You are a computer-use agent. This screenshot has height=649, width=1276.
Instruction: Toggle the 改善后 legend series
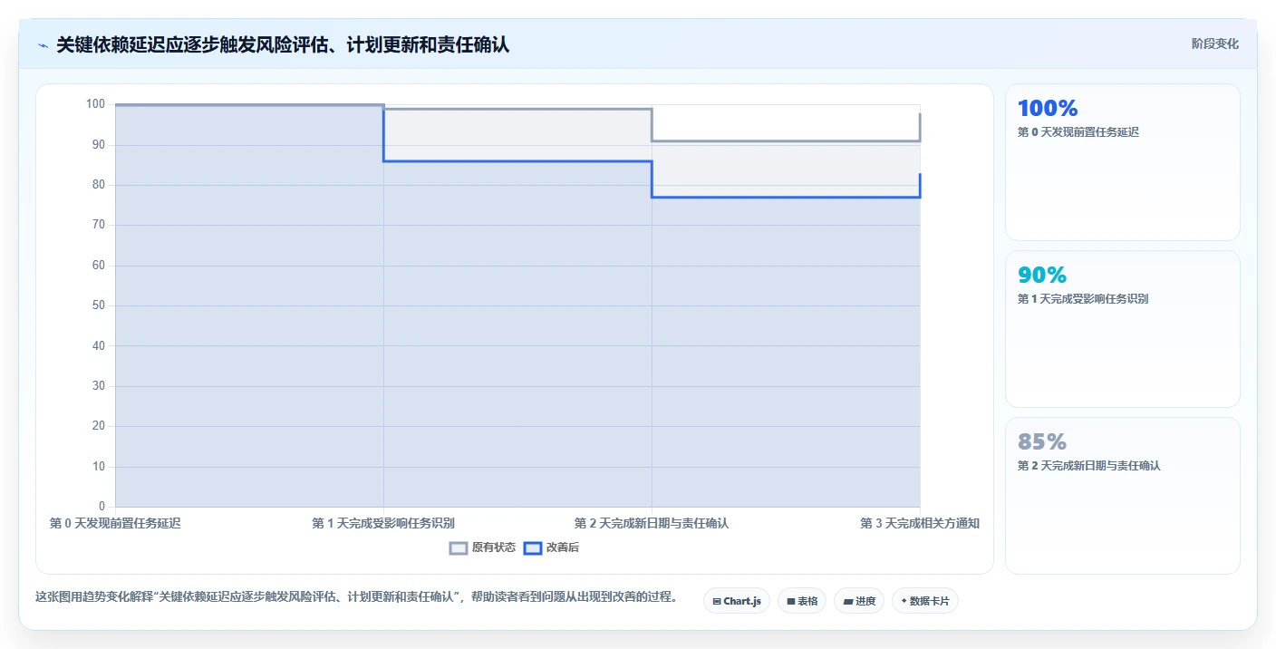click(552, 547)
